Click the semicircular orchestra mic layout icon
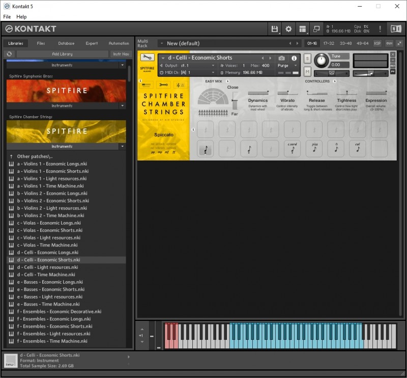This screenshot has width=407, height=378. 213,96
